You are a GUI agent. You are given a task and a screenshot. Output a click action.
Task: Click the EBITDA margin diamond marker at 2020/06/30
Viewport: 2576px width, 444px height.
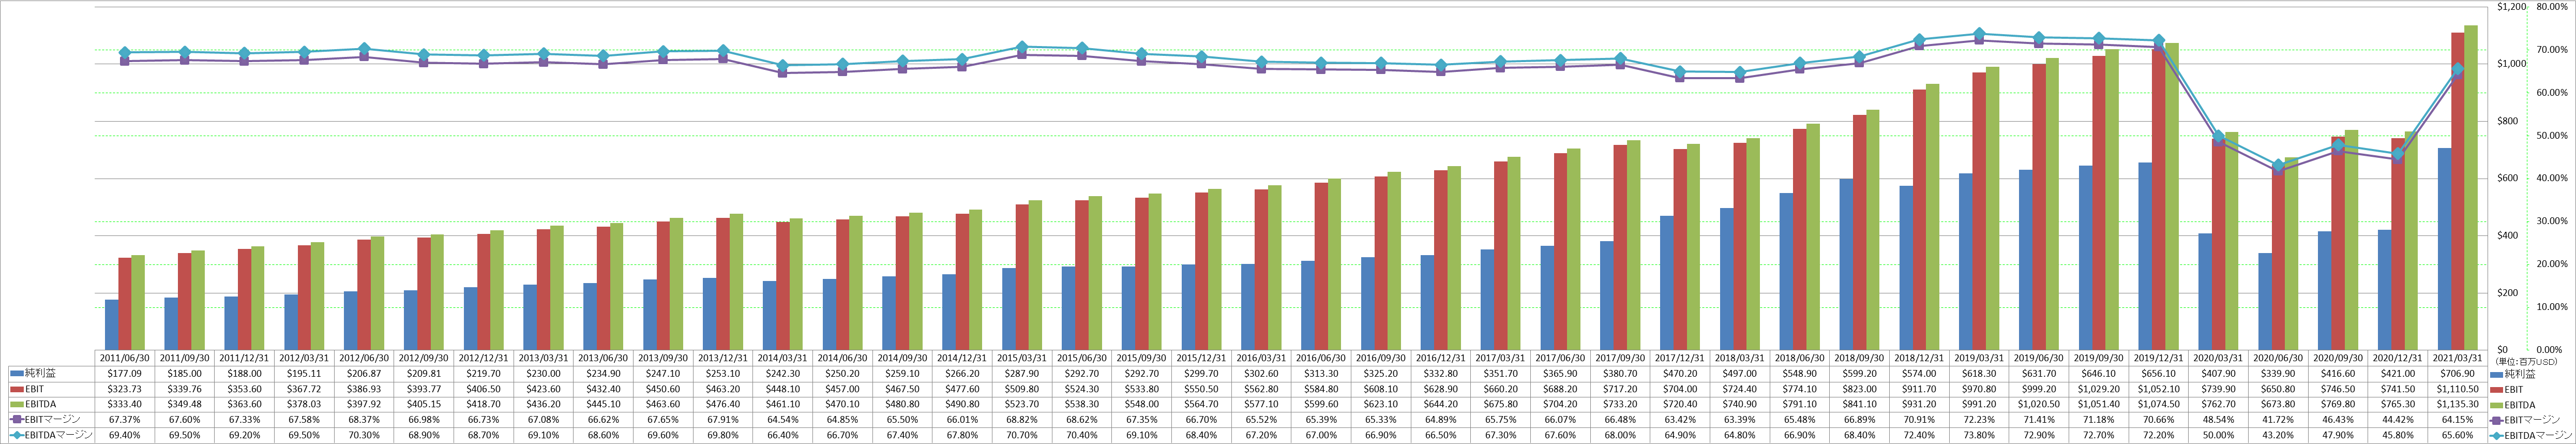(x=2278, y=166)
